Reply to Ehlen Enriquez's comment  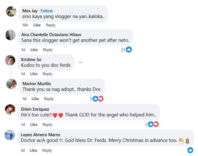pyautogui.click(x=48, y=124)
